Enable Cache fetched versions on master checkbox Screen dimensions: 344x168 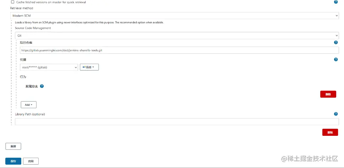(12, 2)
